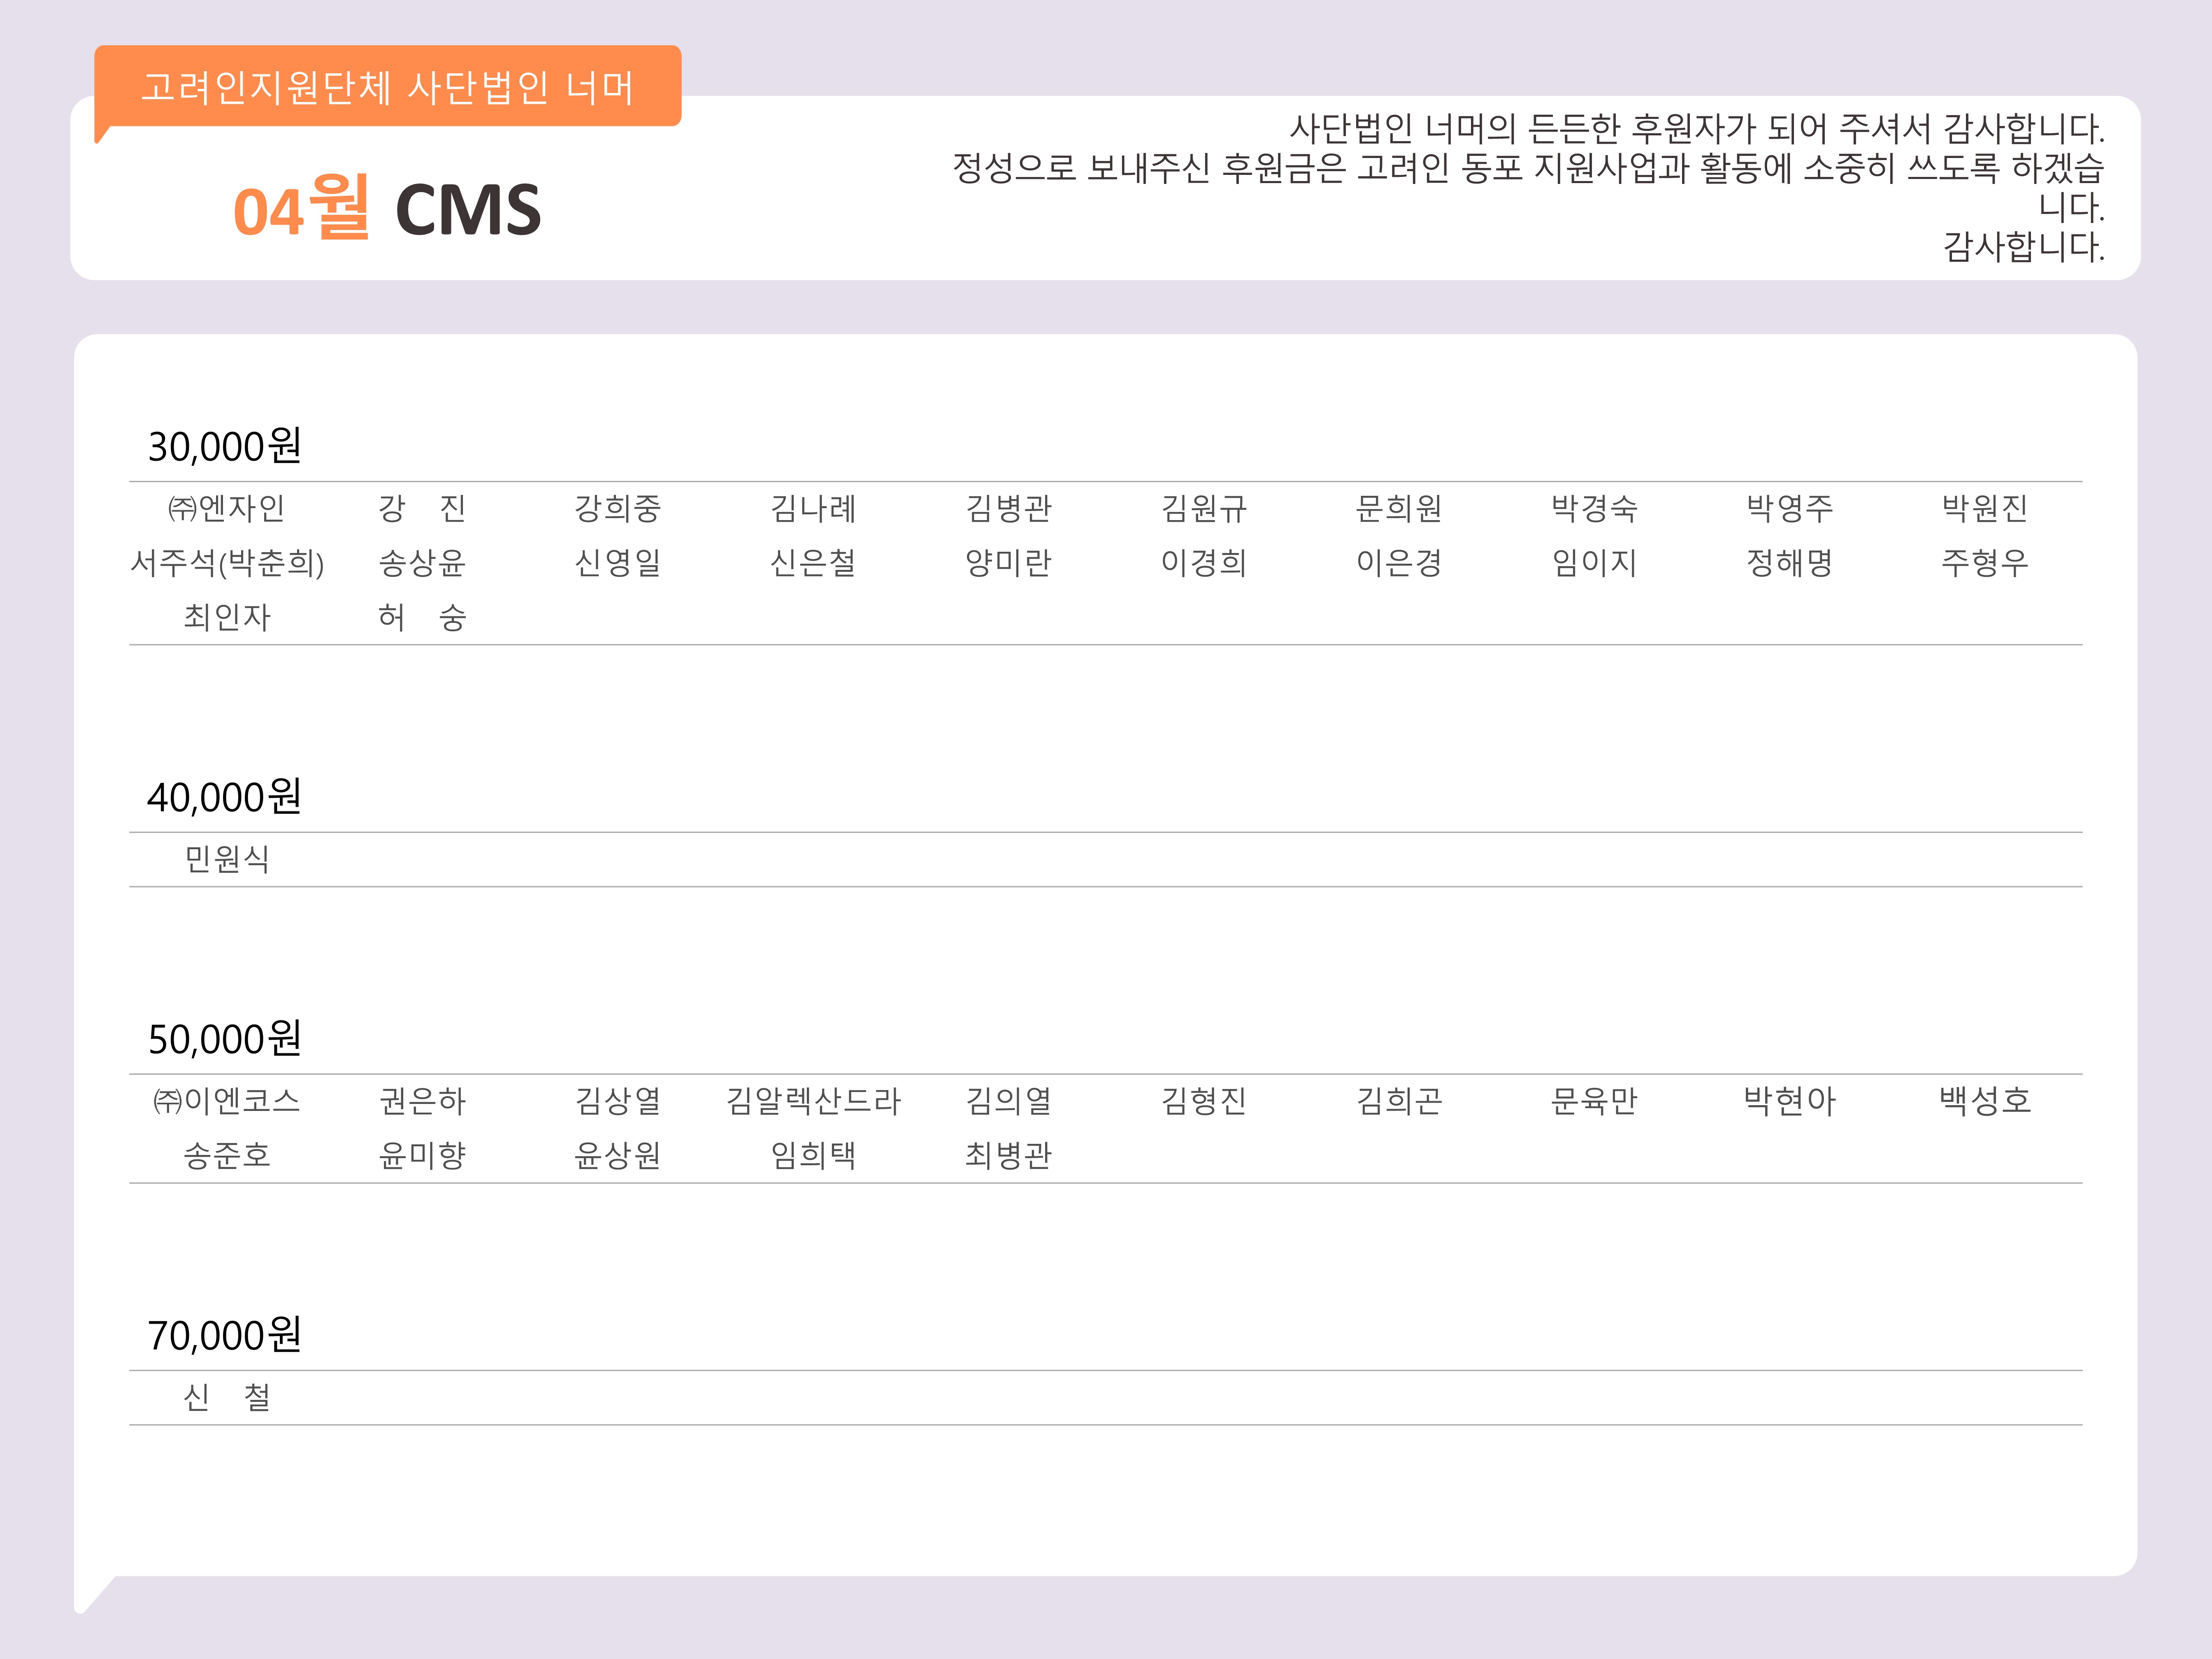The width and height of the screenshot is (2212, 1659).
Task: Select the name 허 숭
Action: pyautogui.click(x=422, y=617)
